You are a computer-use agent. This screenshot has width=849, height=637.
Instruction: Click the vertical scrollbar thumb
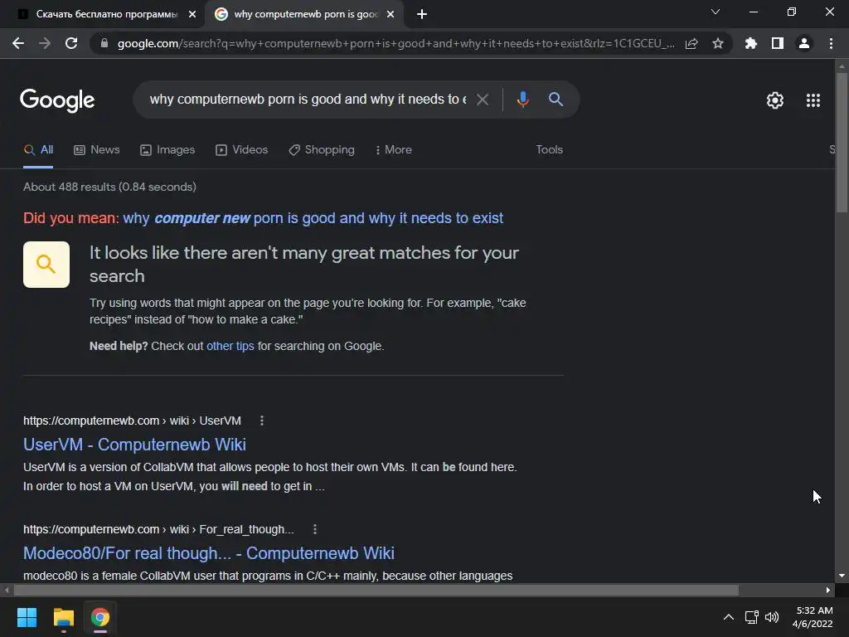(x=842, y=142)
